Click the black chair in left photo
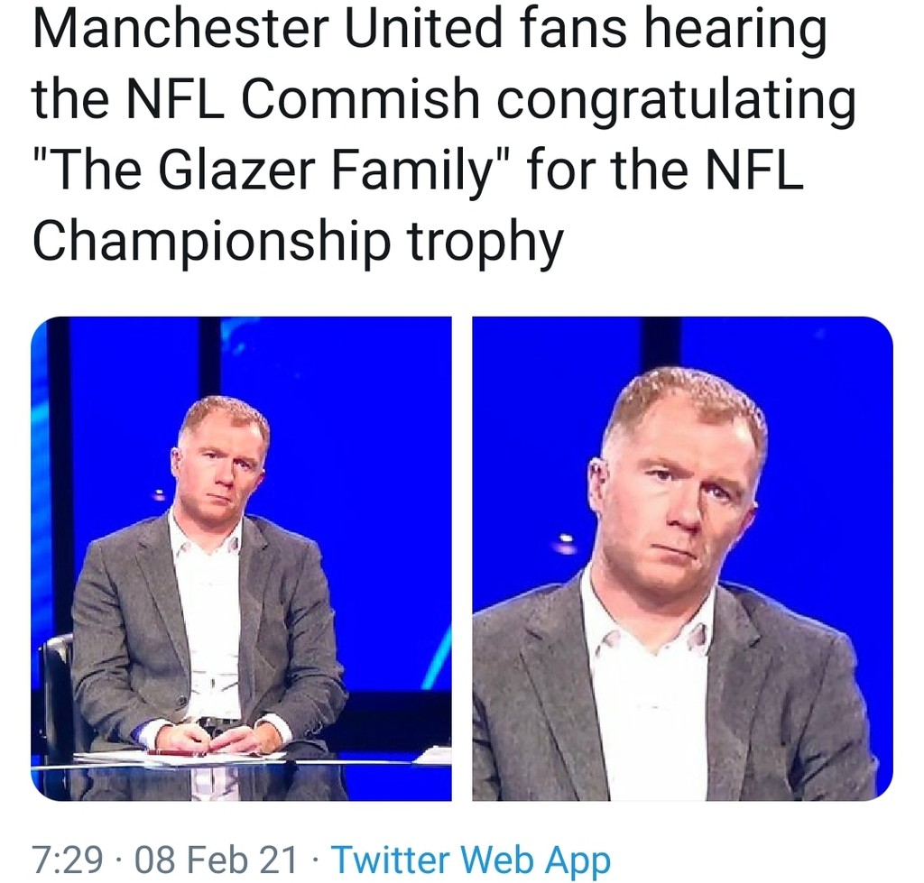 click(56, 685)
